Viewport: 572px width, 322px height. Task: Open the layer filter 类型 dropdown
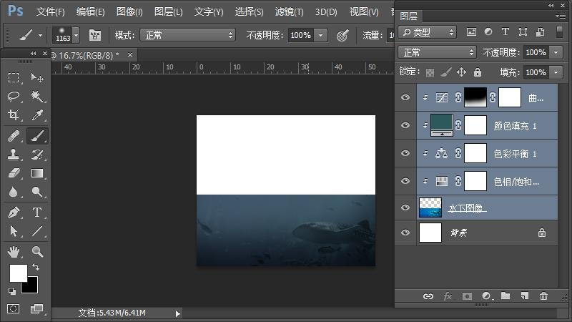tap(428, 32)
